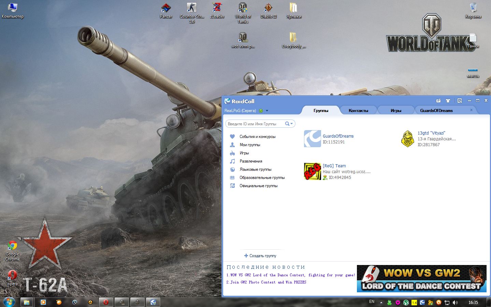Viewport: 491px width, 307px height.
Task: Open the Panzar desktop shortcut
Action: tap(166, 11)
